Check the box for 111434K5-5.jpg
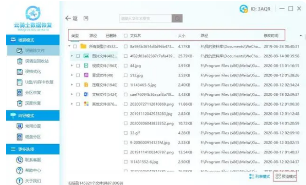The image size is (306, 185). [126, 85]
